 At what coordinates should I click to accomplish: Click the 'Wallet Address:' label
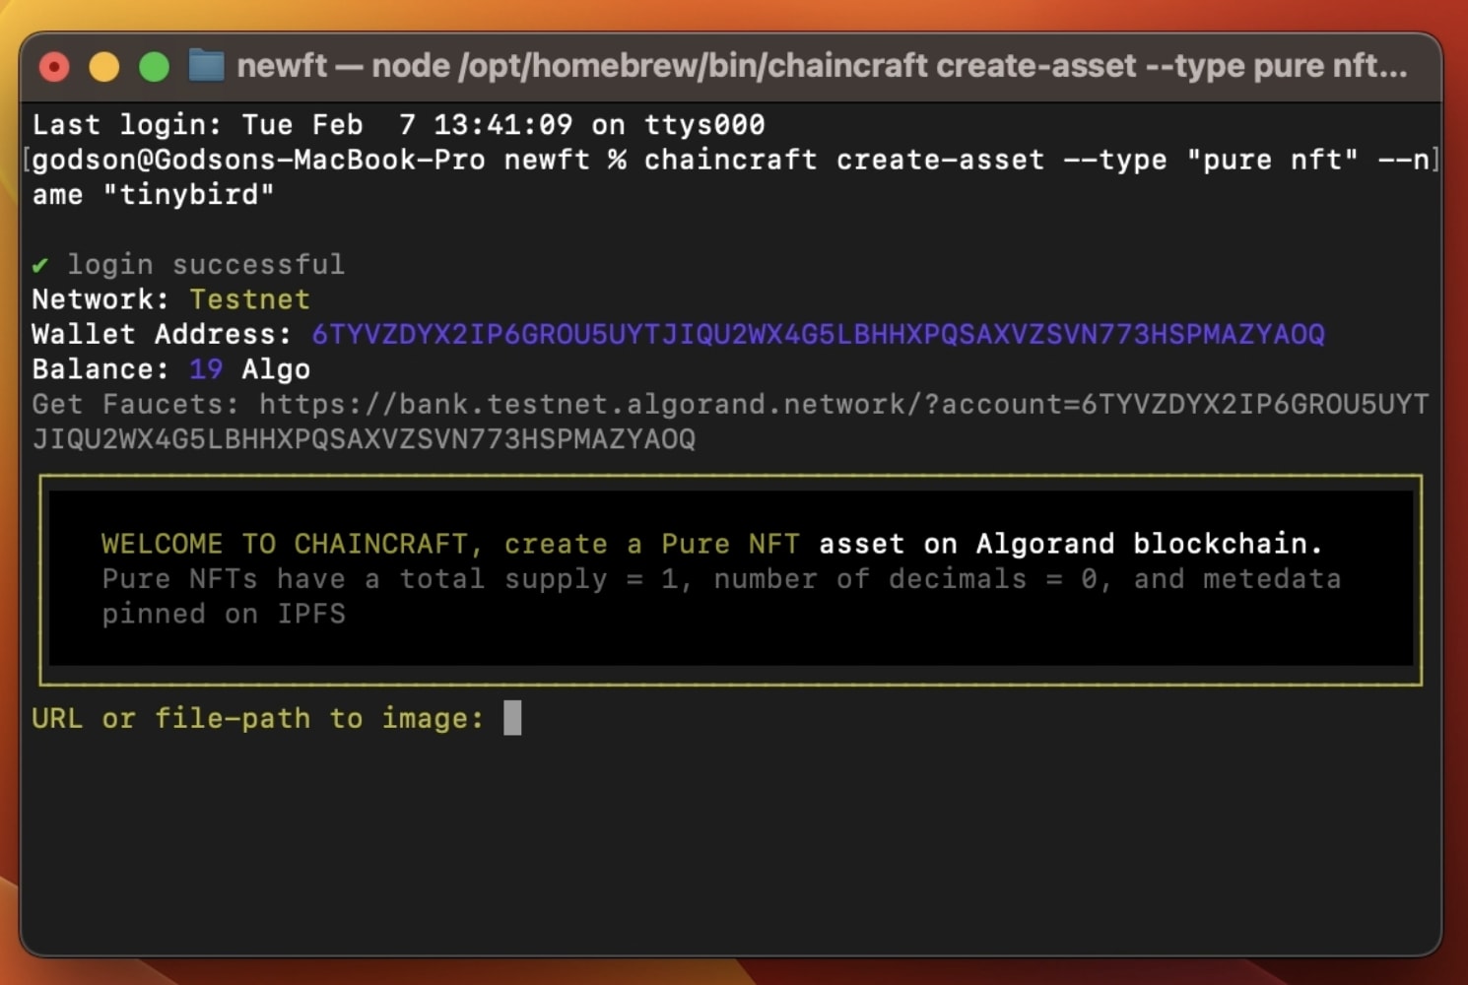(x=162, y=335)
